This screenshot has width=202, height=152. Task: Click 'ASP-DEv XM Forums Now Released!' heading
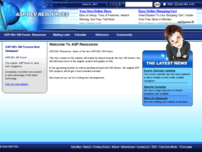point(23,49)
